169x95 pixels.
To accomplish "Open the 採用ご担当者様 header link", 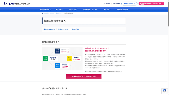I will (x=116, y=4).
